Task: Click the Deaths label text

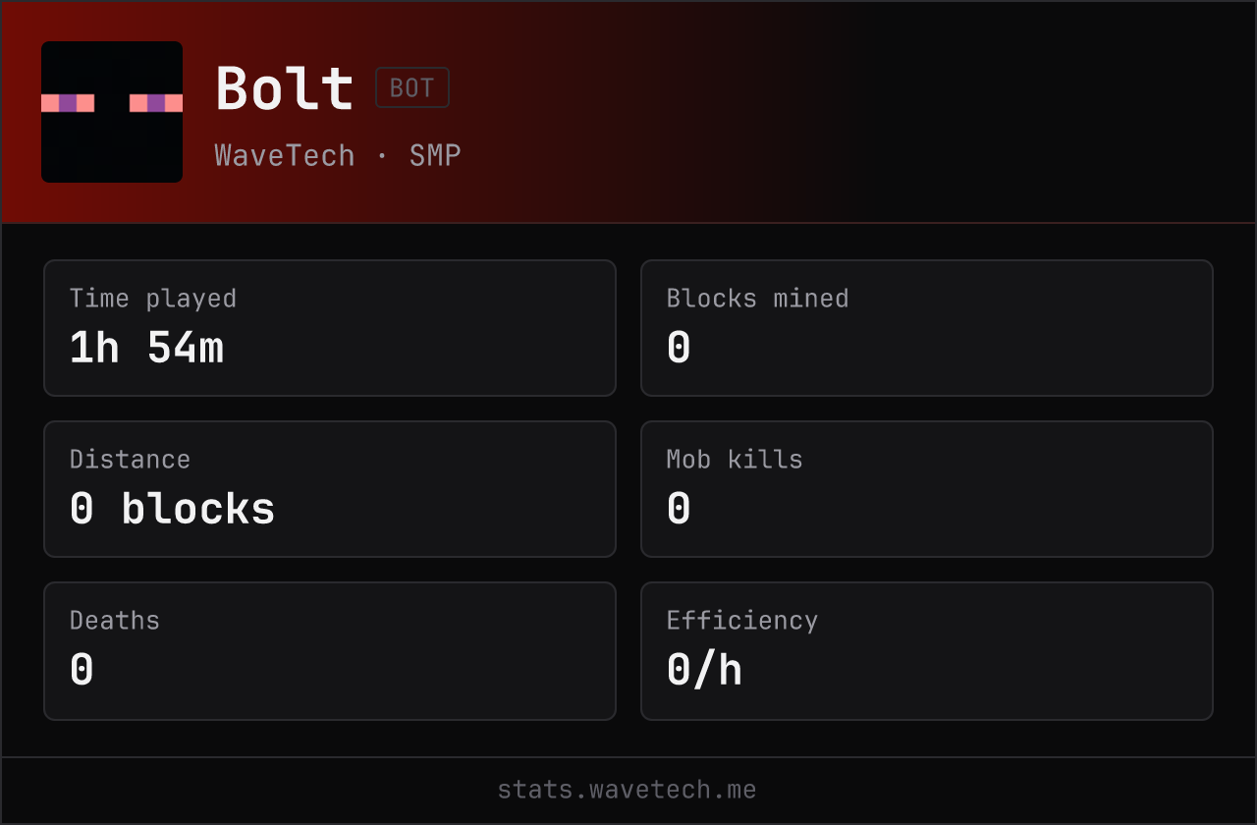Action: click(115, 621)
